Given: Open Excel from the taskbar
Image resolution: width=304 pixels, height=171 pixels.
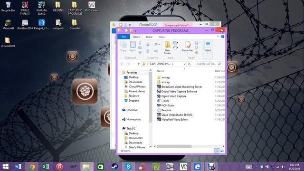Looking at the screenshot, I should click(x=46, y=167).
